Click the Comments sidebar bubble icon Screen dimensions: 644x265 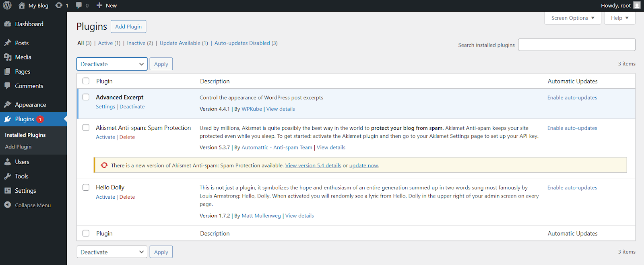pos(8,86)
